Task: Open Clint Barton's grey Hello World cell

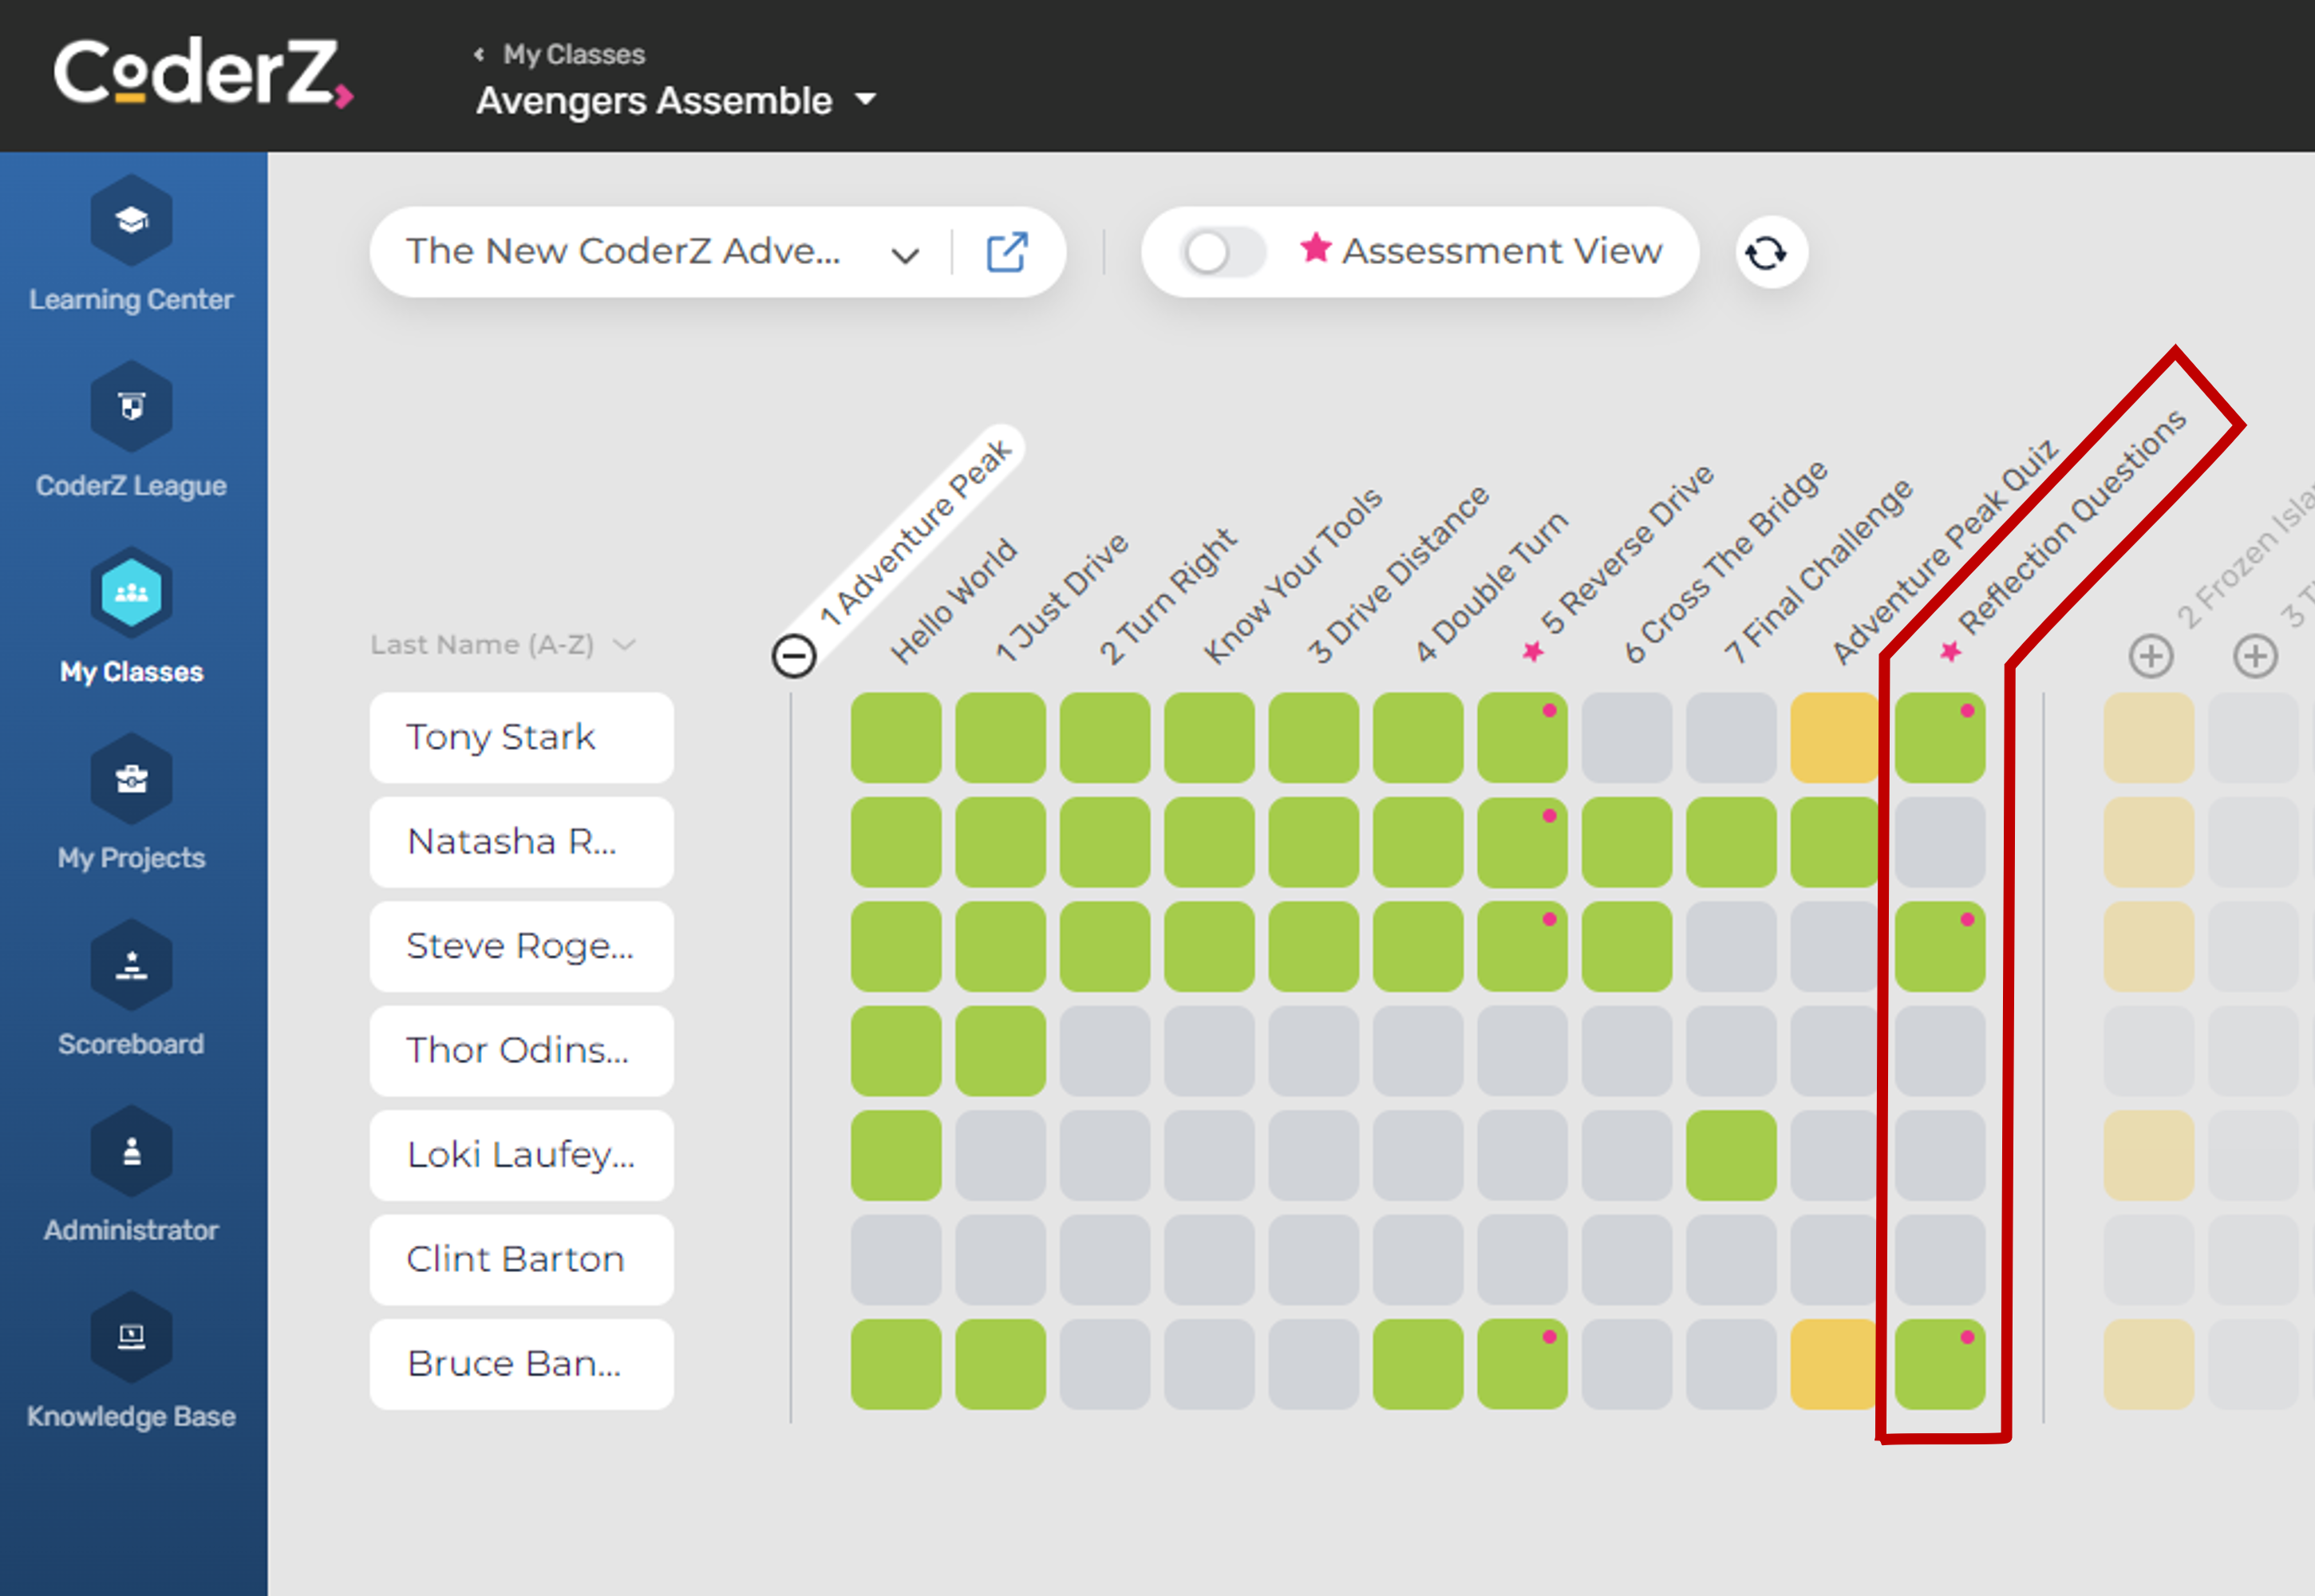Action: (896, 1259)
